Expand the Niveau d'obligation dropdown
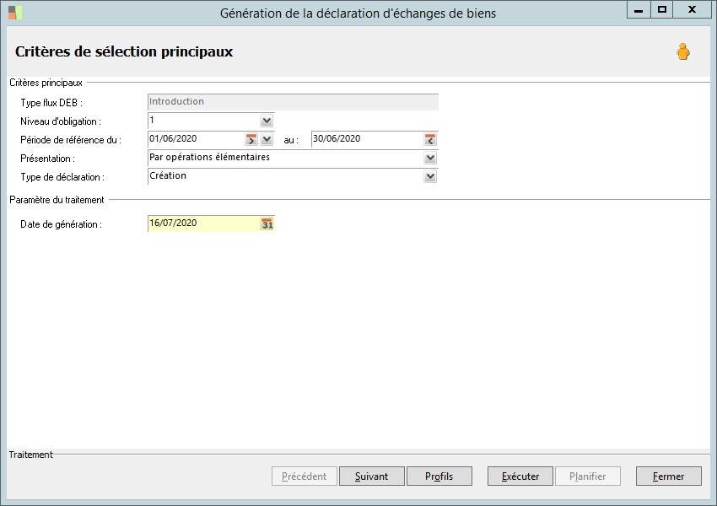Image resolution: width=717 pixels, height=506 pixels. (267, 121)
